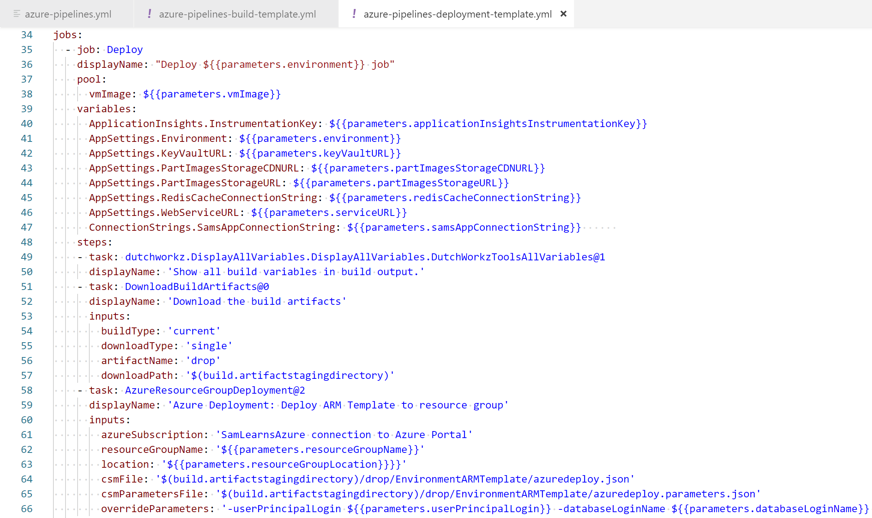Click the 'Deploy' job name
This screenshot has height=518, width=872.
(125, 50)
